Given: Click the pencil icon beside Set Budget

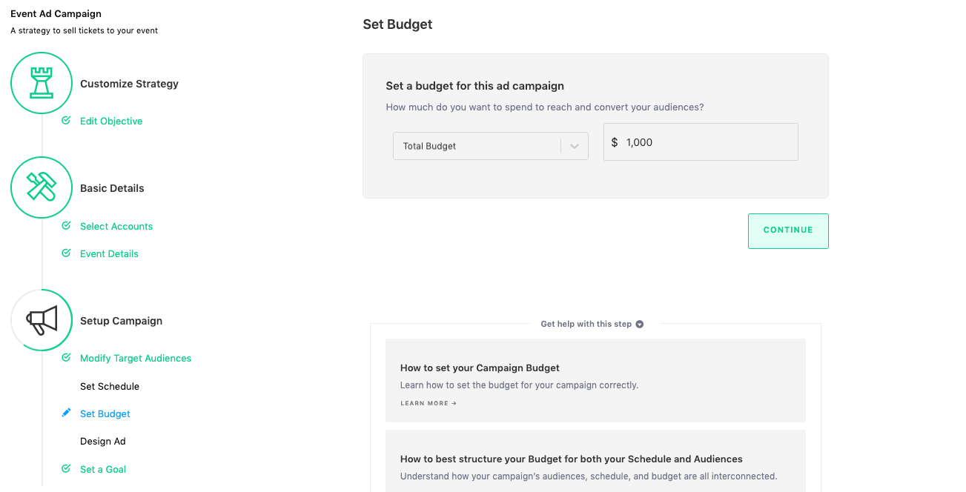Looking at the screenshot, I should (66, 413).
